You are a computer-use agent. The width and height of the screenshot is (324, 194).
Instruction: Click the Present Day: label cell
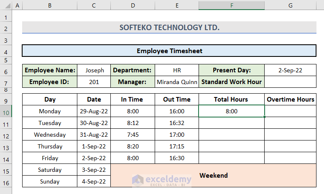pos(232,70)
